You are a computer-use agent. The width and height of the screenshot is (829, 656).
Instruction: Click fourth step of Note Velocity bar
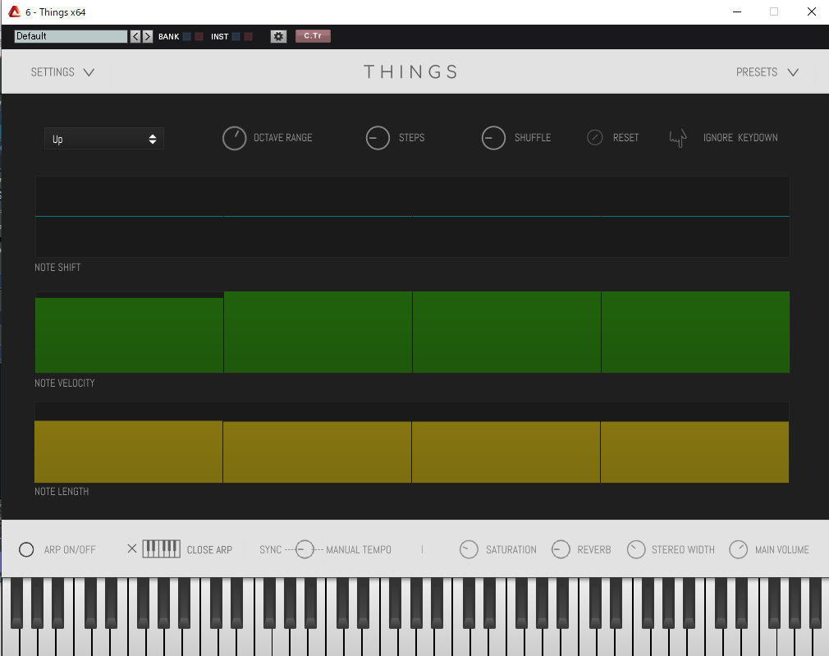695,333
